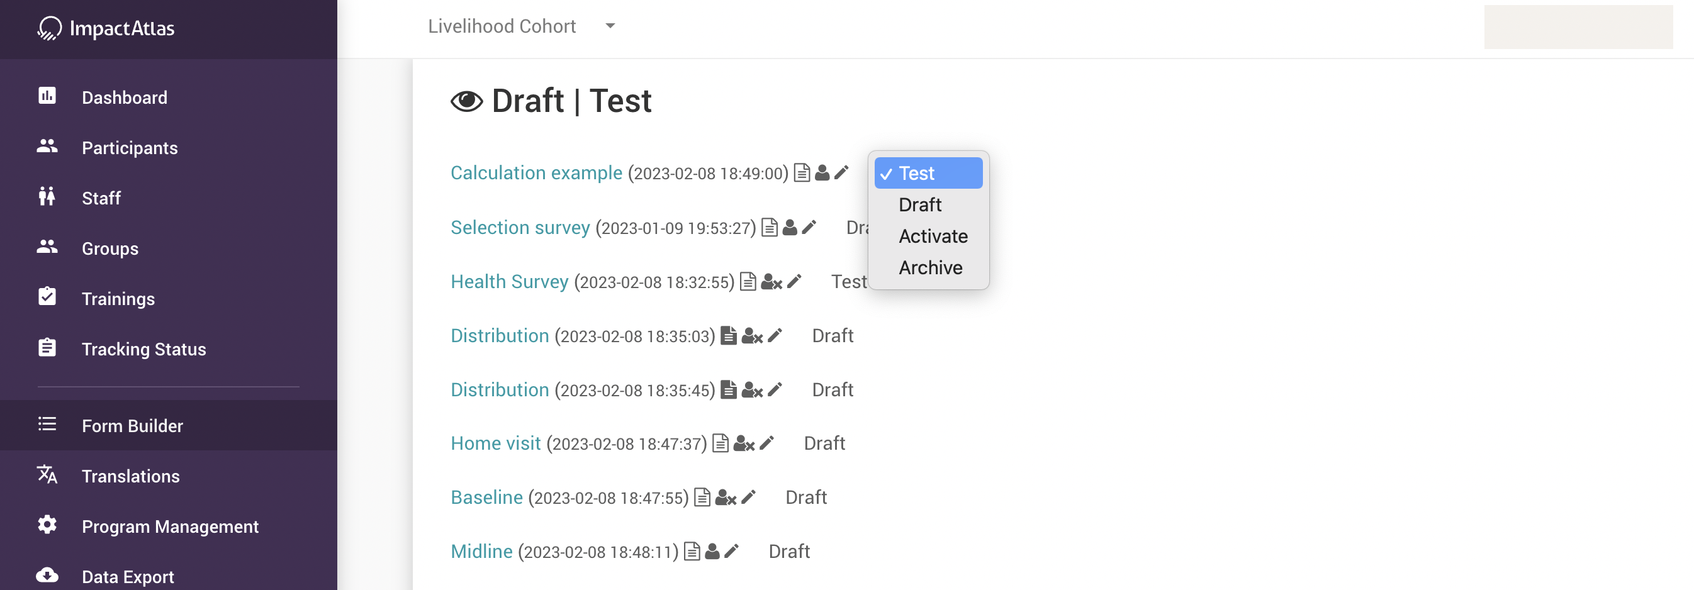Click the pencil edit icon for Calculation example
This screenshot has width=1694, height=590.
pos(841,173)
